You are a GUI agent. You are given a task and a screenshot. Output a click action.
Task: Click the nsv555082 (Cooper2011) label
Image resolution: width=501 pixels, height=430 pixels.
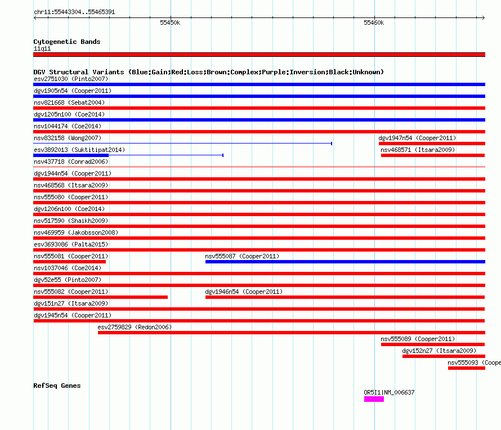tap(71, 292)
